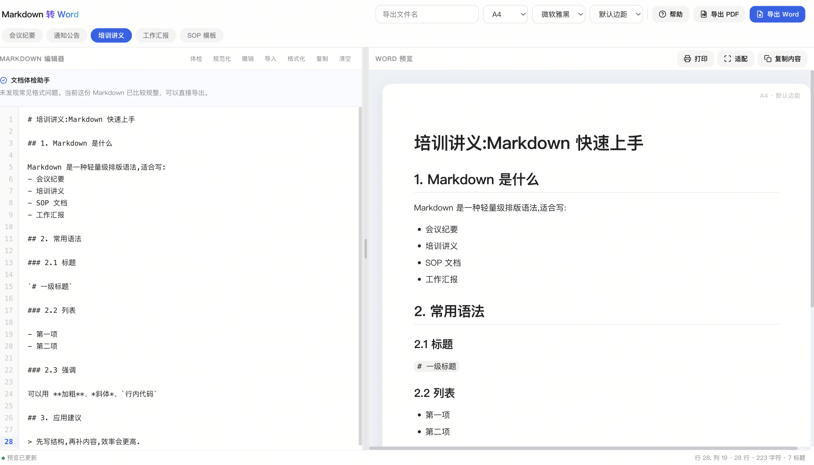Viewport: 814px width, 465px height.
Task: Click the editor vertical scrollbar
Action: [x=360, y=276]
